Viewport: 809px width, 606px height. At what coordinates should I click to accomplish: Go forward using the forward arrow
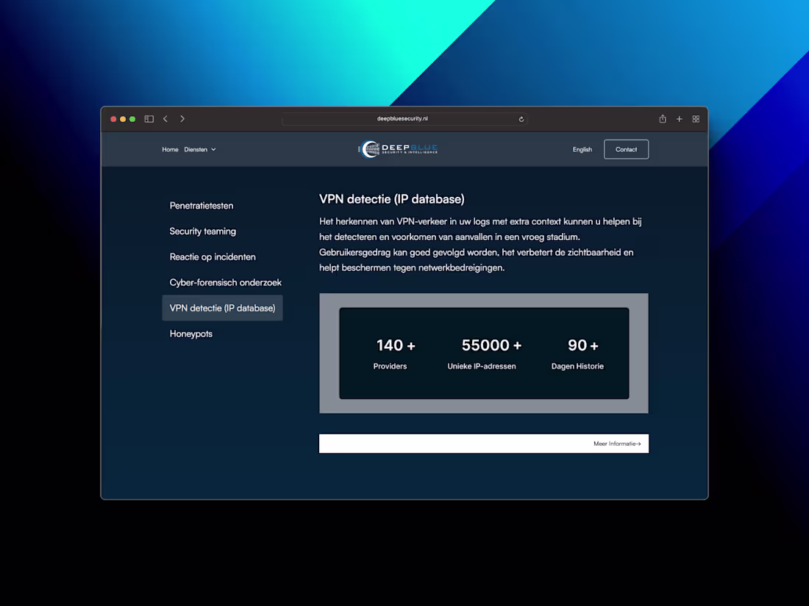point(182,118)
